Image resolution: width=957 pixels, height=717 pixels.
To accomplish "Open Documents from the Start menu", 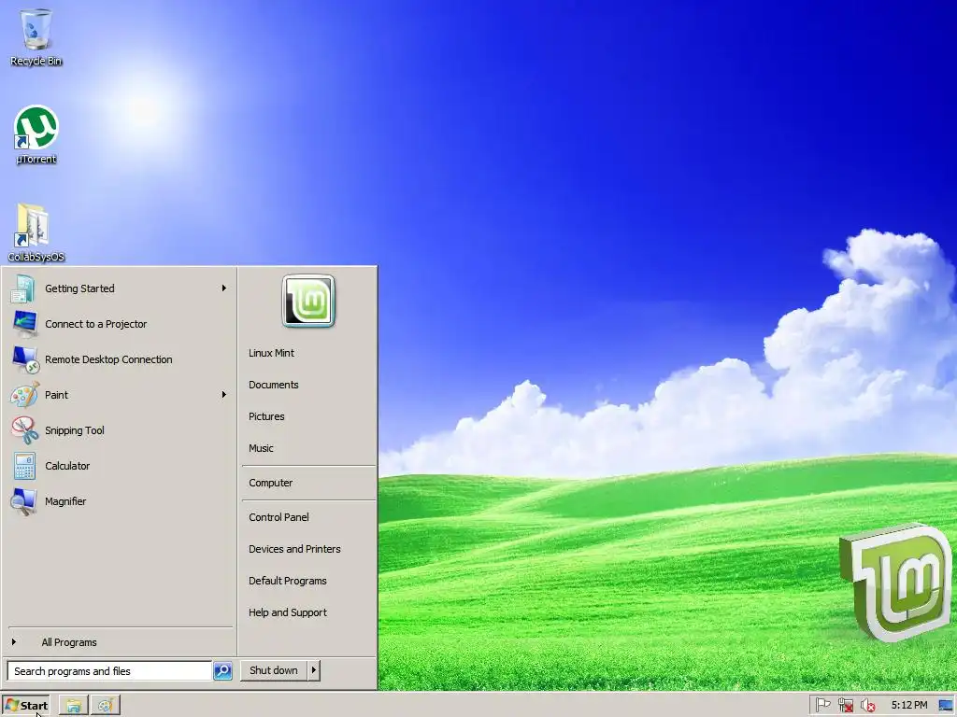I will 274,385.
